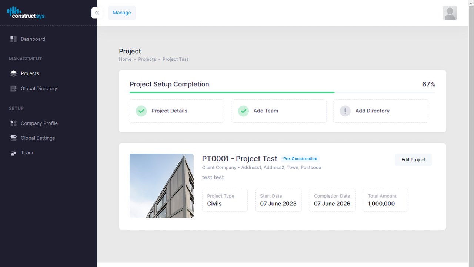The image size is (474, 267).
Task: Collapse the sidebar with double-chevron button
Action: coord(97,13)
